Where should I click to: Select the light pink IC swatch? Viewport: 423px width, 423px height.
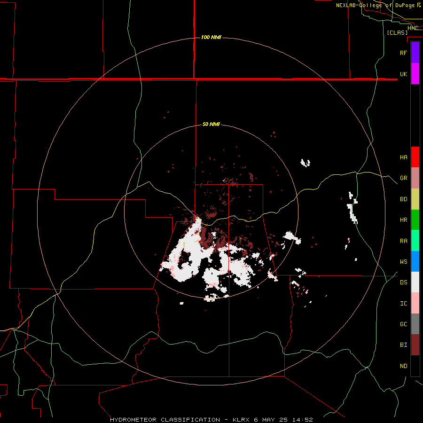tap(415, 303)
